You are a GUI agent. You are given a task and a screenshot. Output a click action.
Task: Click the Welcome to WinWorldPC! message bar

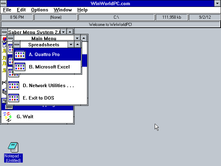coord(110,25)
